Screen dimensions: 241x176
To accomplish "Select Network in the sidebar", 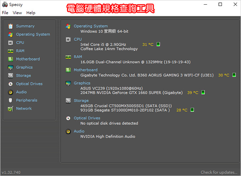I will (x=24, y=109).
